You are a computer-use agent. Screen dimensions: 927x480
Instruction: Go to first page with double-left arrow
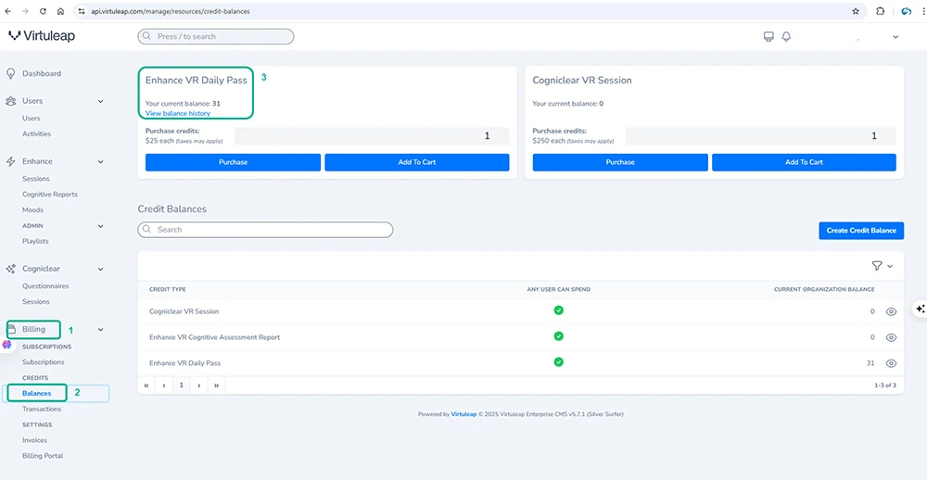click(146, 385)
